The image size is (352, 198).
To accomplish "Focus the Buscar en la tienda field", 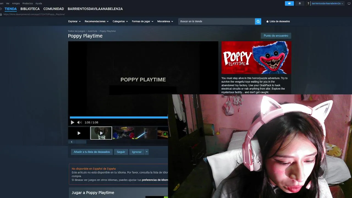I will point(217,21).
